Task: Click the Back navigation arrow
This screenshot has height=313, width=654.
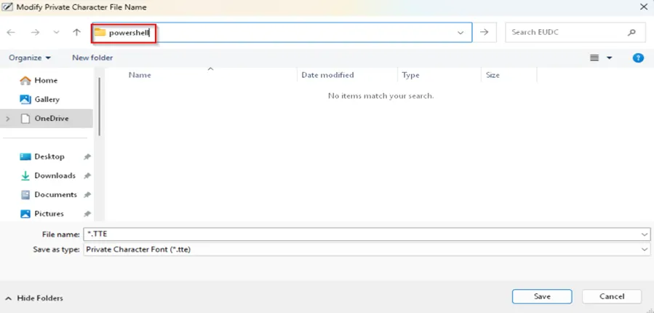Action: click(11, 33)
